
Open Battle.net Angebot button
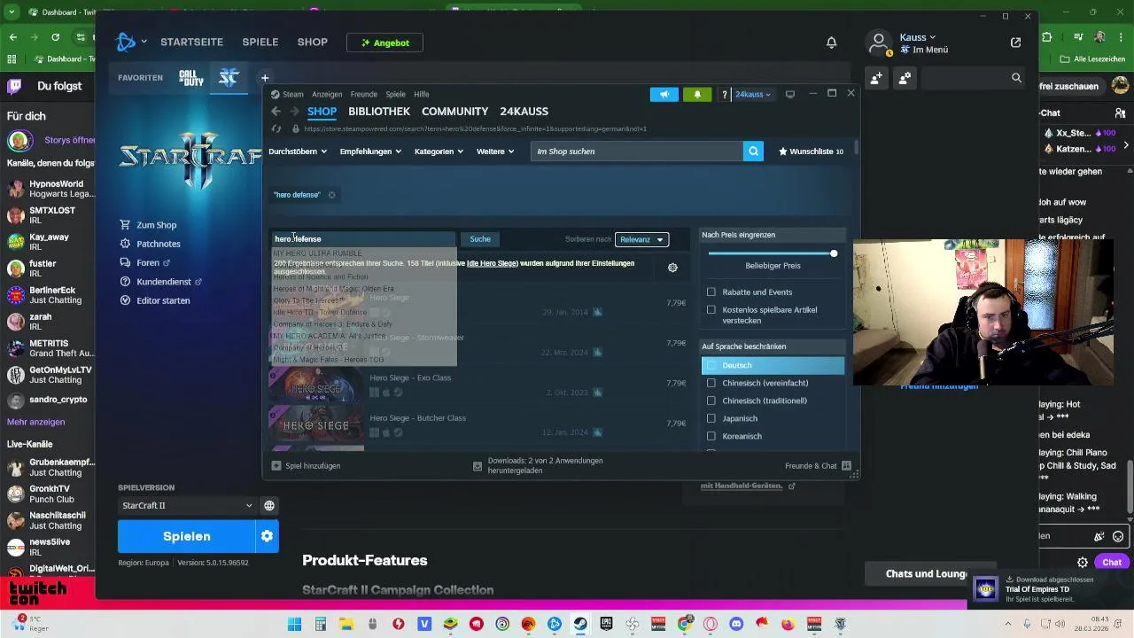click(384, 43)
